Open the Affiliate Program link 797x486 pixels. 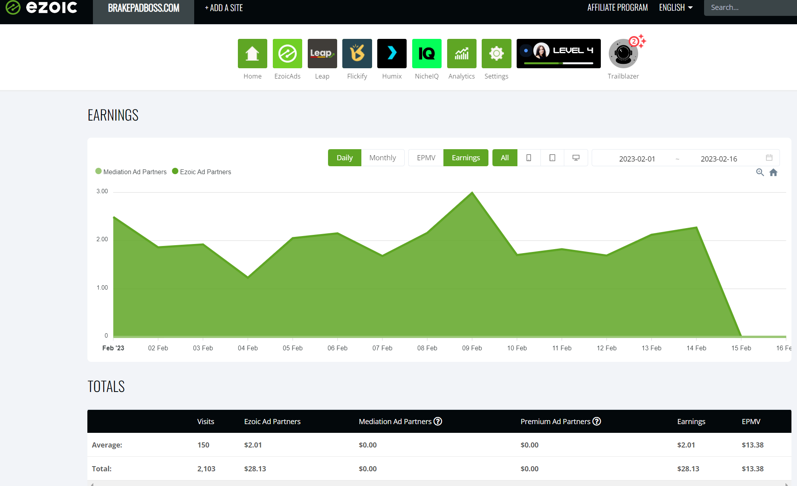(618, 8)
